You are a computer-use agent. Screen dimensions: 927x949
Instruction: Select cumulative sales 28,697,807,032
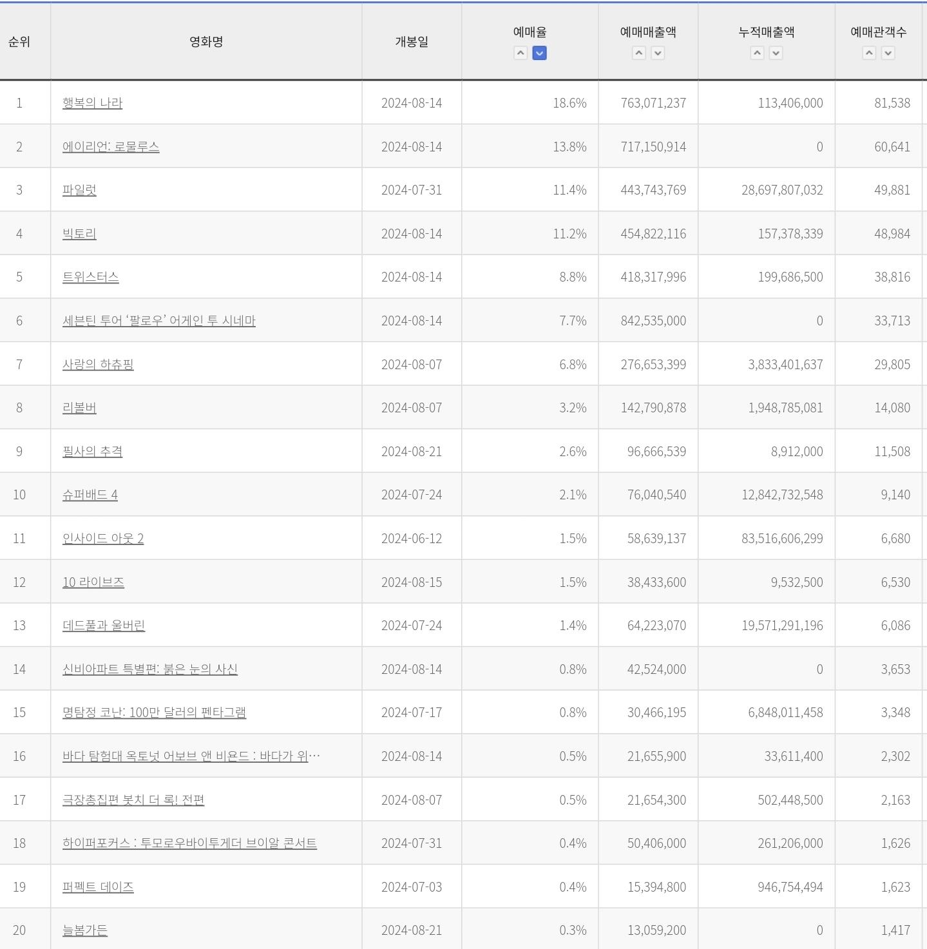click(782, 190)
